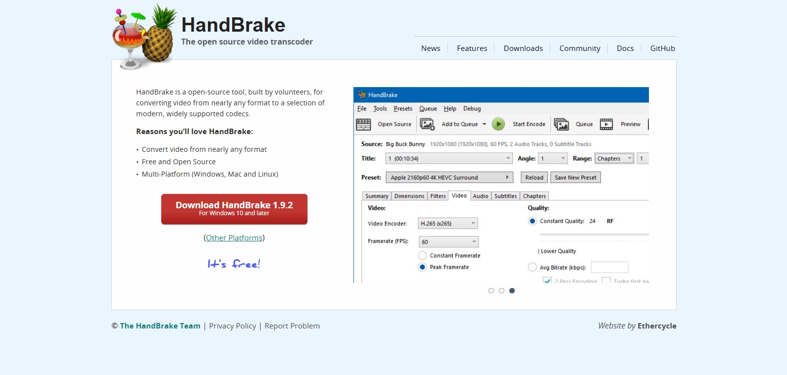Go to the first carousel slide dot
Viewport: 787px width, 375px height.
coord(491,291)
